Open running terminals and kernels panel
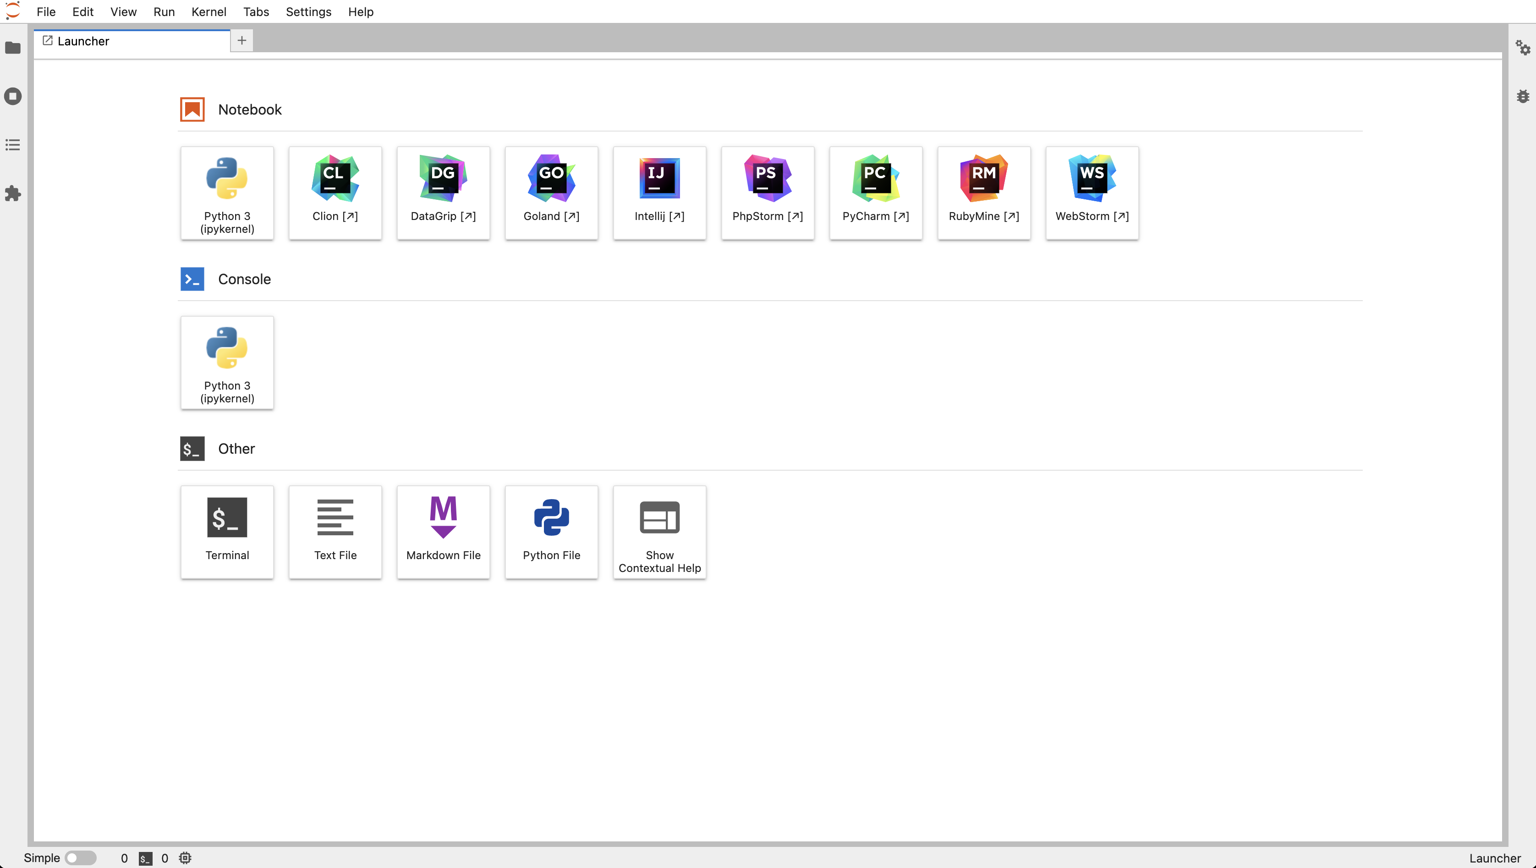1536x868 pixels. coord(12,97)
